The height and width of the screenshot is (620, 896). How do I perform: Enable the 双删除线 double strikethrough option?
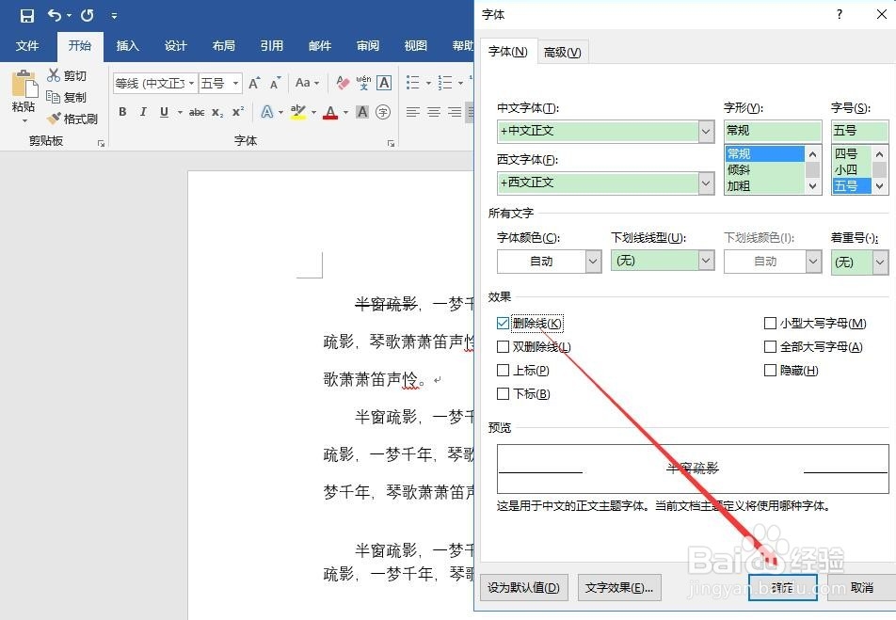(x=504, y=346)
